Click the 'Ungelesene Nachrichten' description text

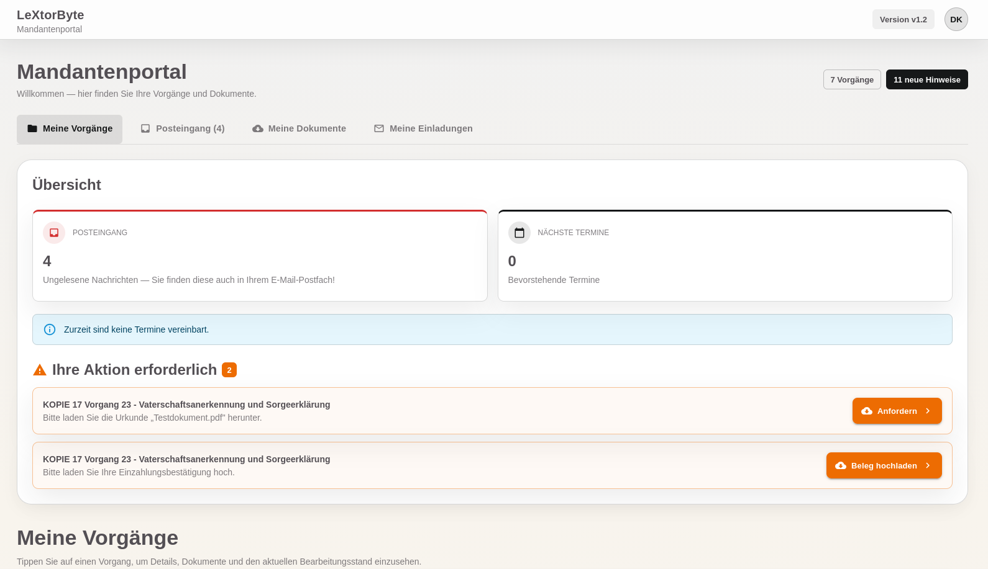189,280
